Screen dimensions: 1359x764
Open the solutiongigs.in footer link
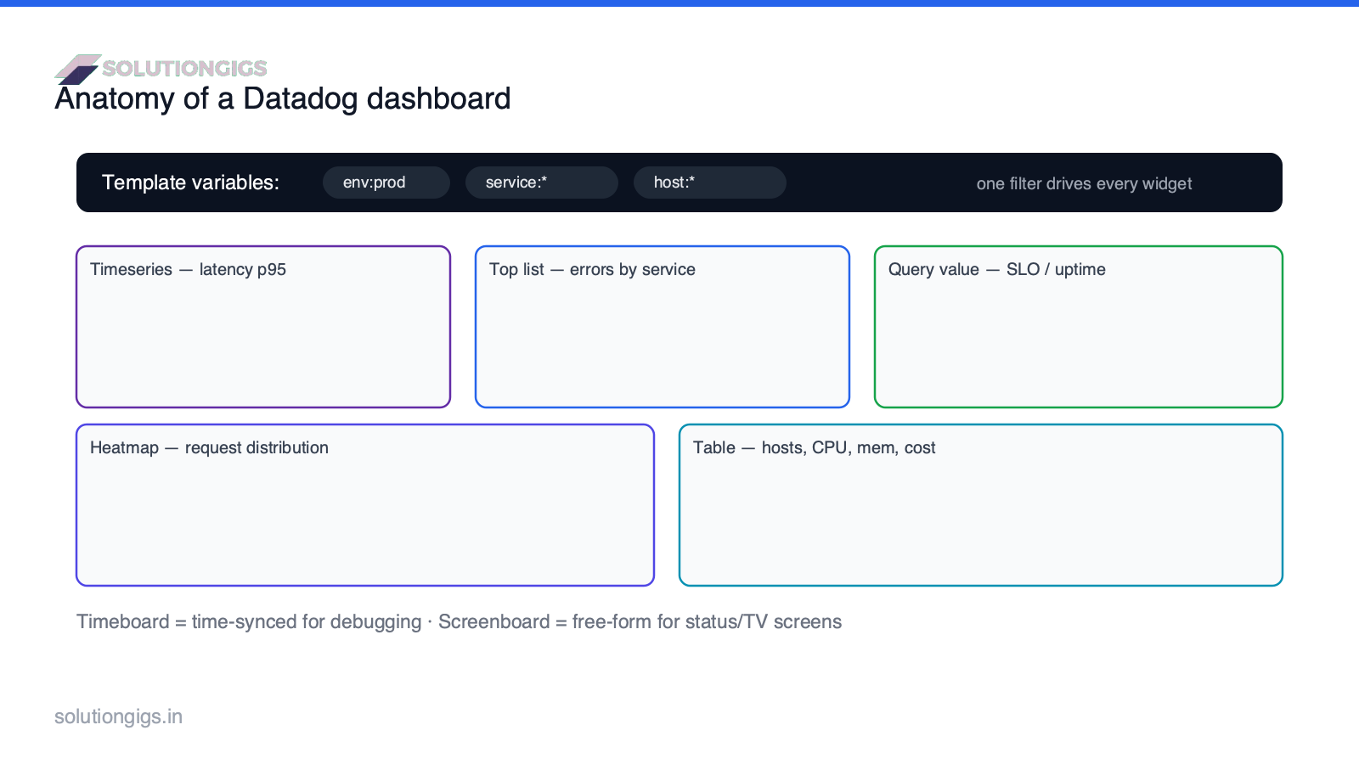click(118, 716)
